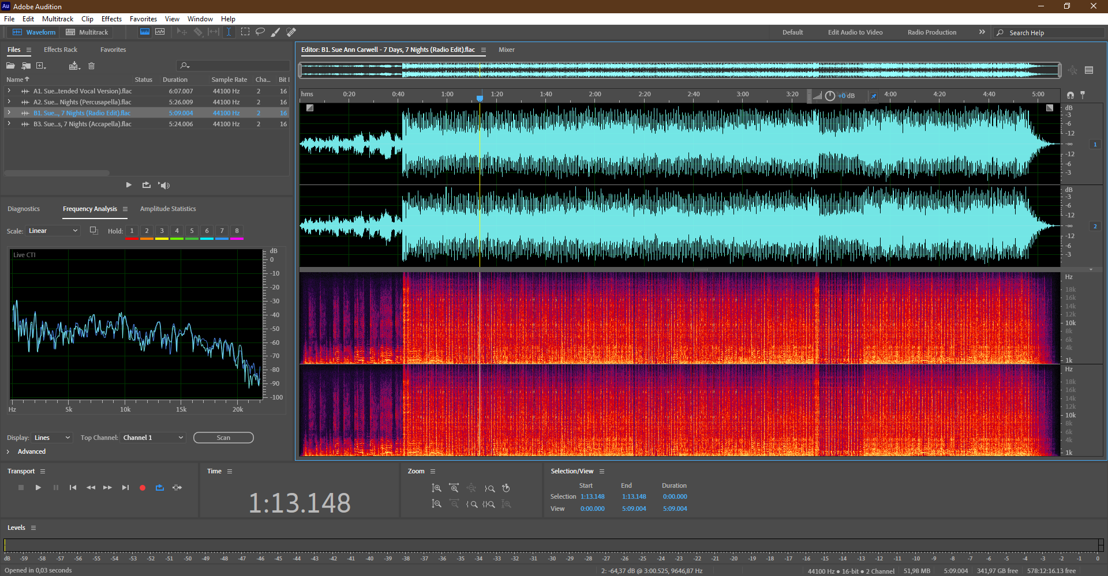Select the Lasso Selection tool
Image resolution: width=1108 pixels, height=576 pixels.
coord(260,32)
